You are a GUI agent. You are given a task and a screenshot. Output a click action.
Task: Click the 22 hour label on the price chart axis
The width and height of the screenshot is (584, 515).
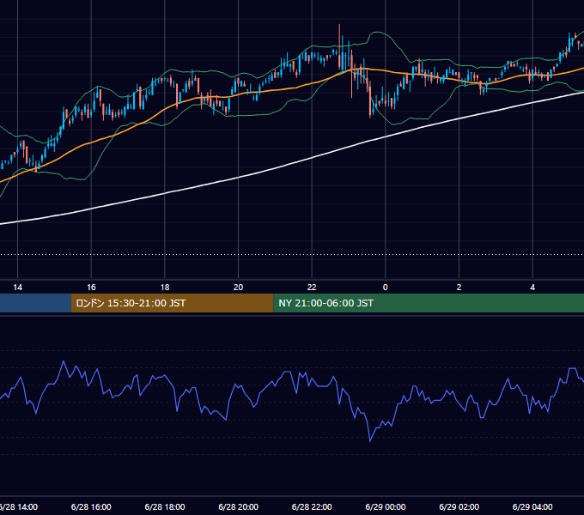pos(312,288)
